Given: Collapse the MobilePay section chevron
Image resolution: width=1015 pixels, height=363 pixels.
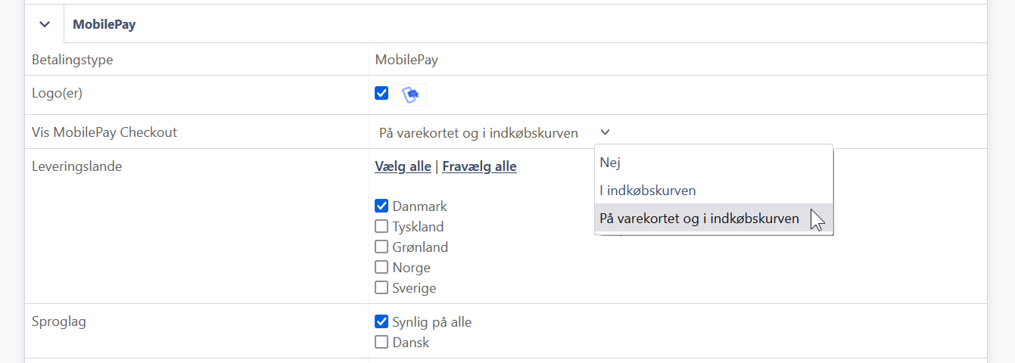Looking at the screenshot, I should [x=45, y=24].
